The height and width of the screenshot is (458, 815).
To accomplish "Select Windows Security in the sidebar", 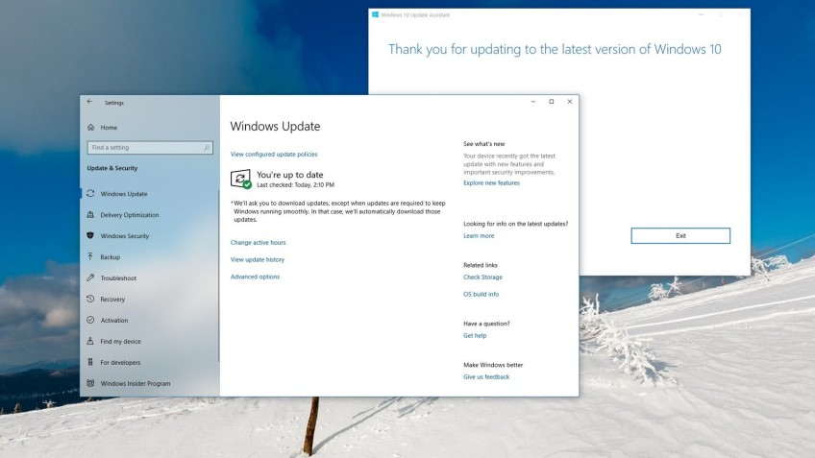I will [x=125, y=236].
